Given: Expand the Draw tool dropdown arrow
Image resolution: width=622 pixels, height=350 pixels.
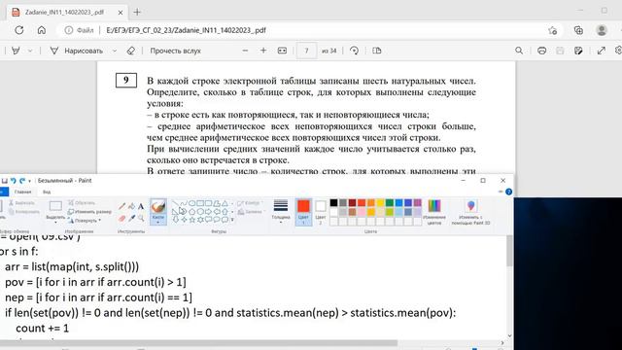Looking at the screenshot, I should [115, 51].
